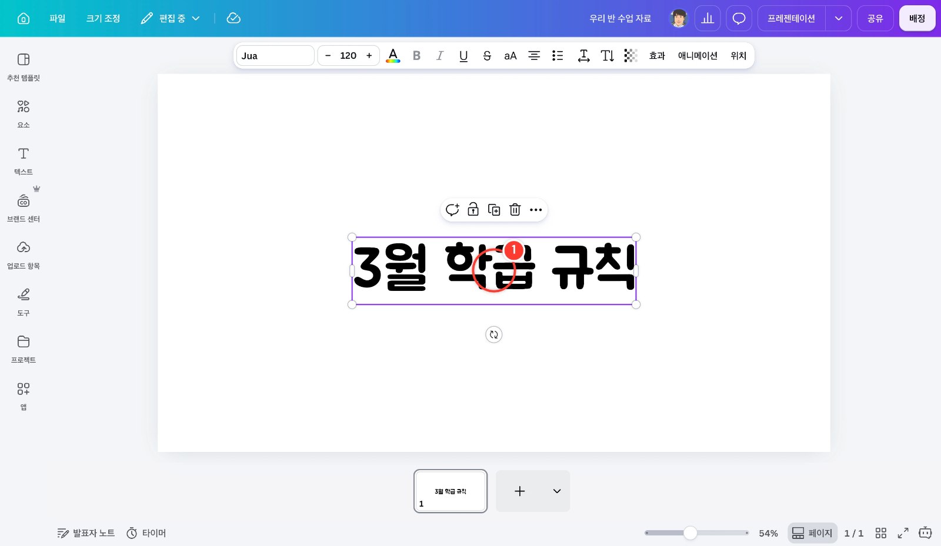Open the 업로드 항목 sidebar panel
The width and height of the screenshot is (941, 546).
click(x=24, y=254)
